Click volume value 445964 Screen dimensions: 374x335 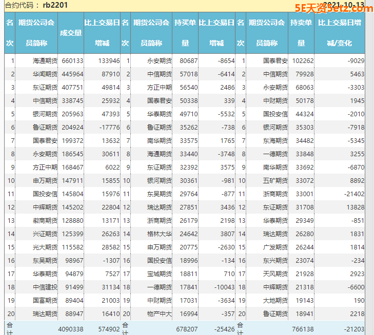[72, 74]
